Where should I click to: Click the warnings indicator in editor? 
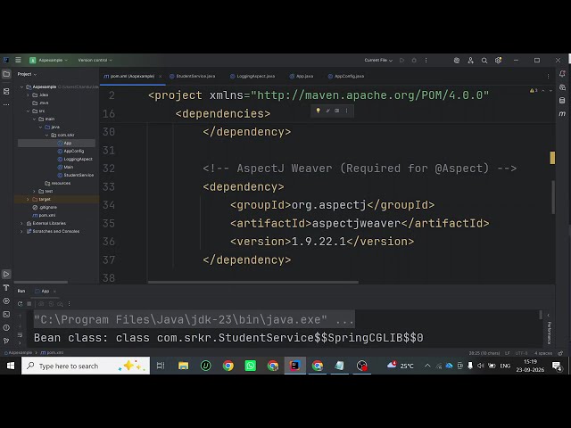tap(534, 90)
